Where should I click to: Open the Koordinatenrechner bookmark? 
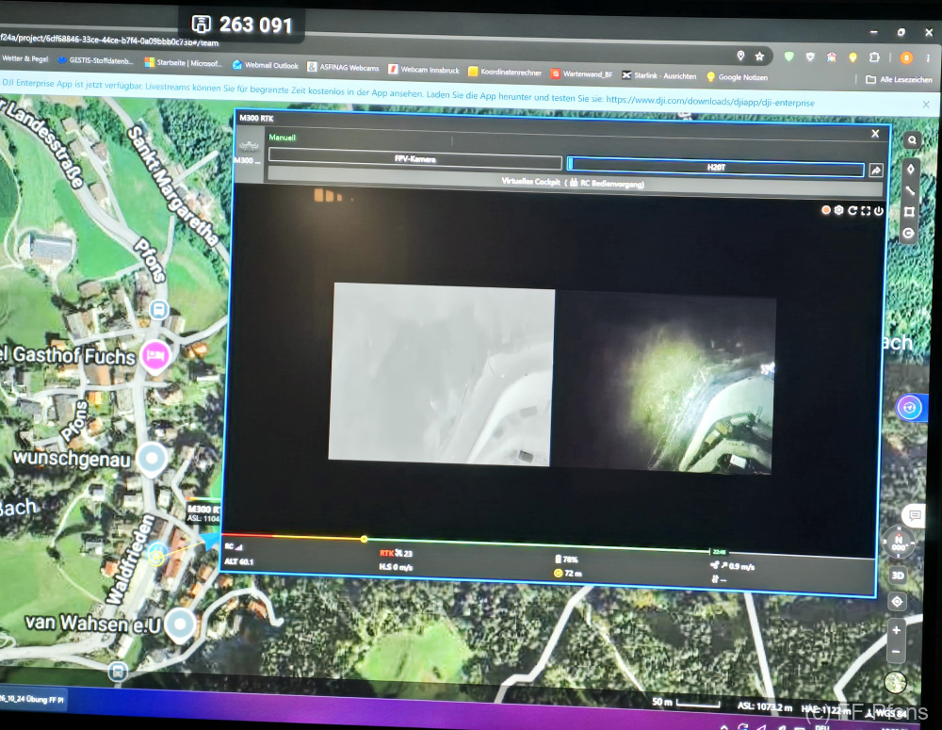505,73
